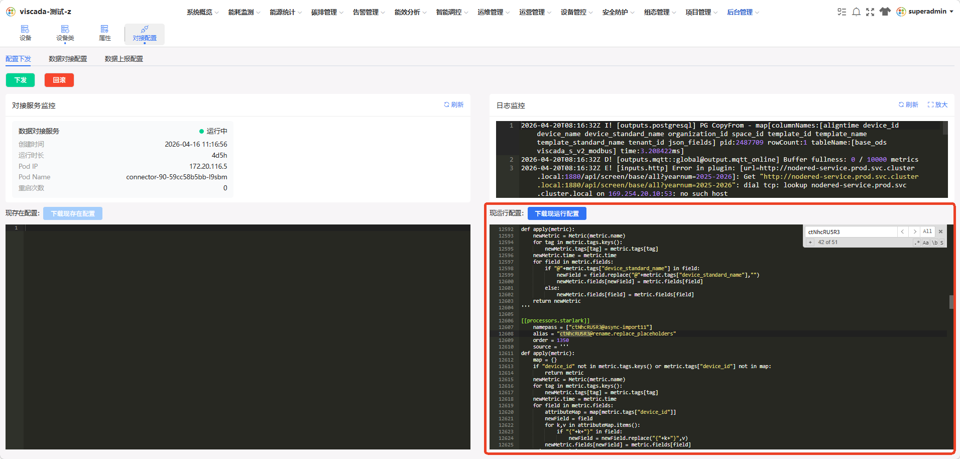The height and width of the screenshot is (459, 960).
Task: Click the search input with ctNhcRU5R3
Action: (851, 232)
